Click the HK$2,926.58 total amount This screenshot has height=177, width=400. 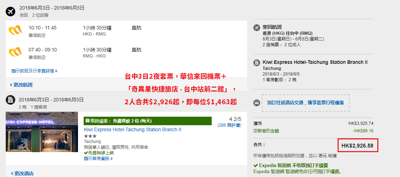357,146
